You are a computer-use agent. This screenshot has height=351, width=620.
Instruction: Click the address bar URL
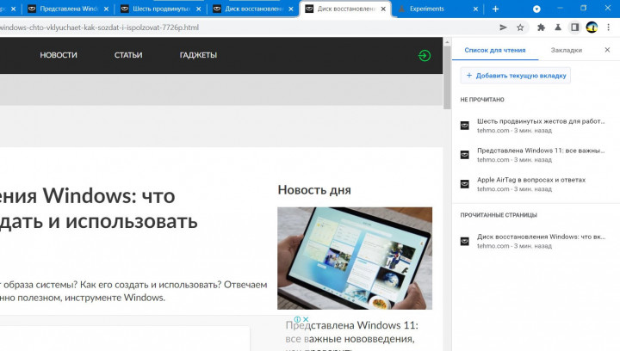coord(99,28)
